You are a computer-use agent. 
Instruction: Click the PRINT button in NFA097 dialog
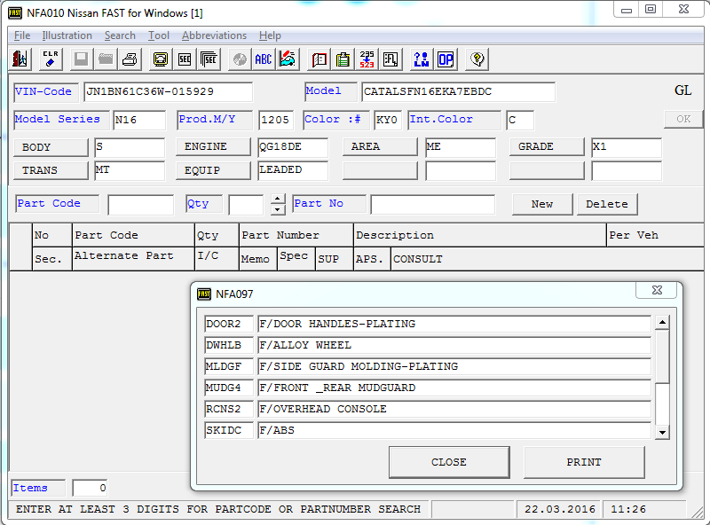(x=584, y=462)
